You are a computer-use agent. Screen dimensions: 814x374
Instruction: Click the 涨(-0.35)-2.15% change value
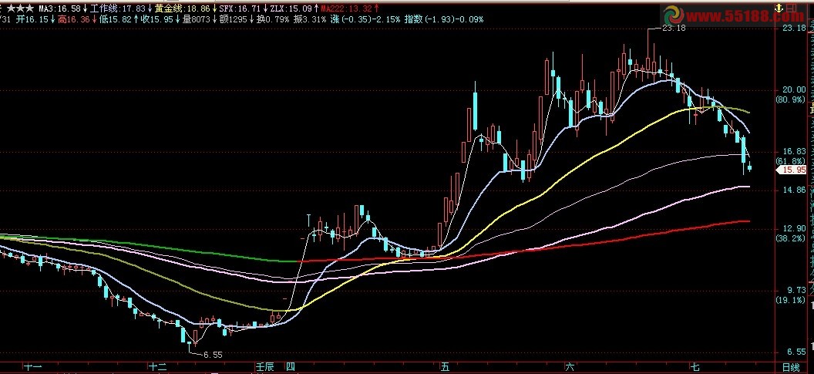pos(365,19)
